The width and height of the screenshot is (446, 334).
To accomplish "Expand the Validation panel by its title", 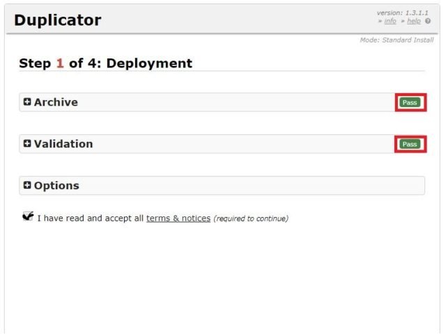I will tap(63, 144).
